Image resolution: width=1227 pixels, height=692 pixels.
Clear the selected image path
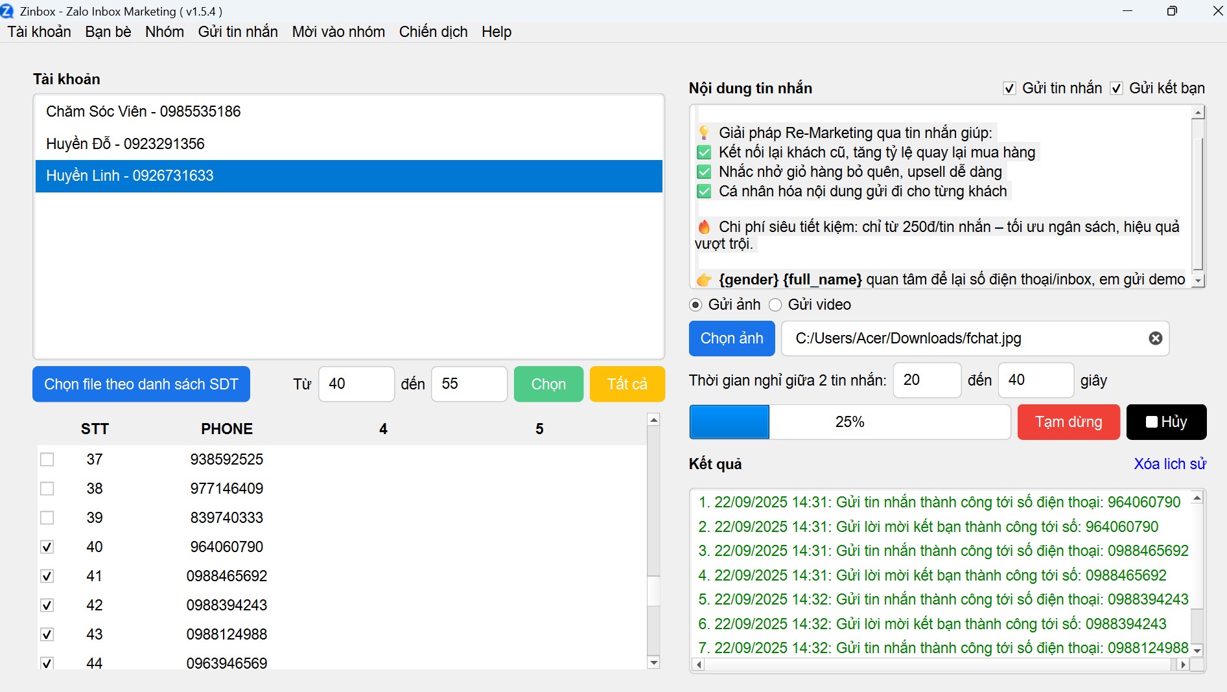click(x=1155, y=338)
